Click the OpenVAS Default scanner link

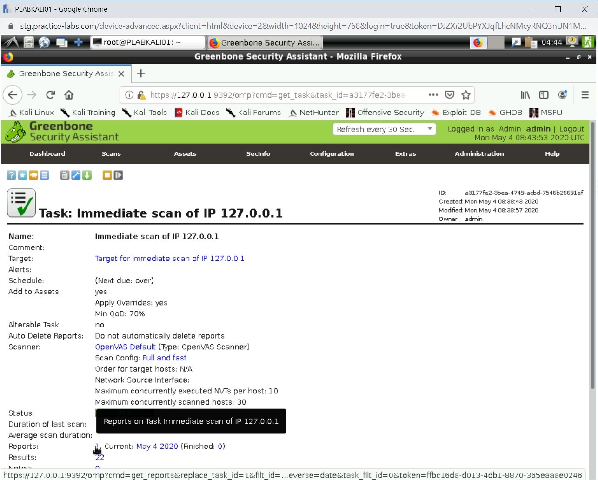coord(125,347)
